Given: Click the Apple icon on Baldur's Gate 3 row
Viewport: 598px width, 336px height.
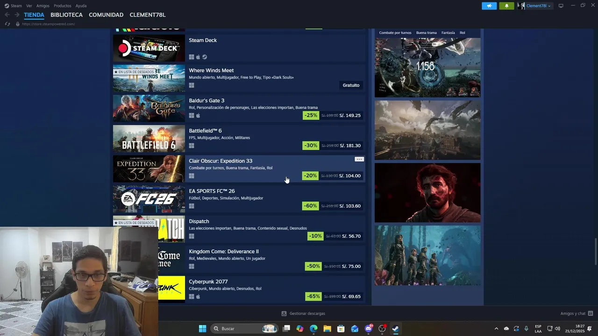Looking at the screenshot, I should click(198, 116).
